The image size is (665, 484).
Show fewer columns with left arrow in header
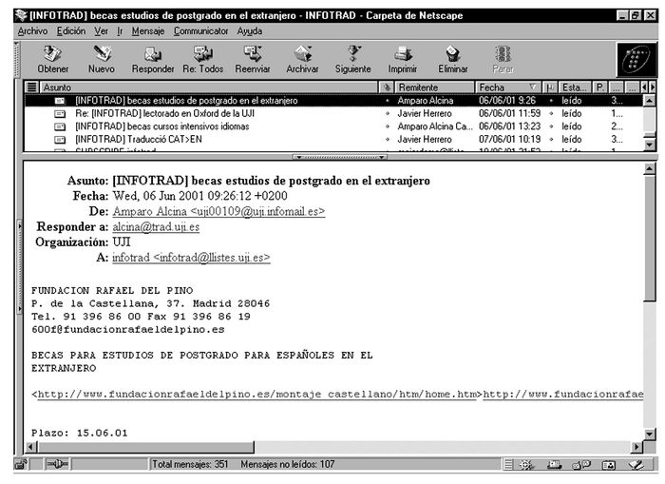[645, 87]
